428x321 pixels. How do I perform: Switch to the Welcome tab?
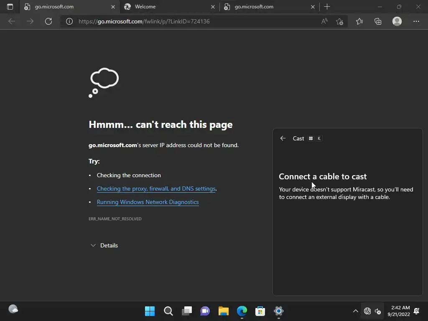tap(169, 7)
